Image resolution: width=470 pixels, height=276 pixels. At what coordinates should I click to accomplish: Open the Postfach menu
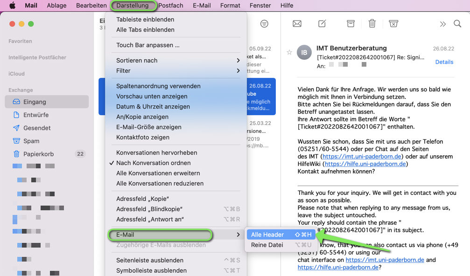tap(170, 6)
